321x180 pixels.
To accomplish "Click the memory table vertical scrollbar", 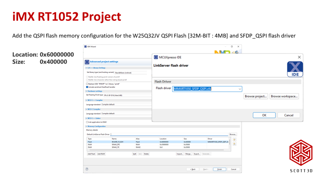I will coord(230,142).
